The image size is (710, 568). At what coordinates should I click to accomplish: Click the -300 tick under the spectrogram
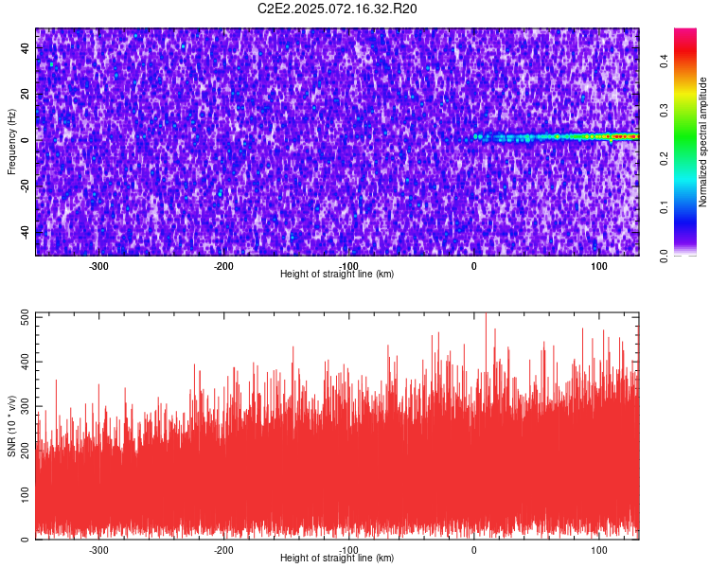pyautogui.click(x=98, y=266)
